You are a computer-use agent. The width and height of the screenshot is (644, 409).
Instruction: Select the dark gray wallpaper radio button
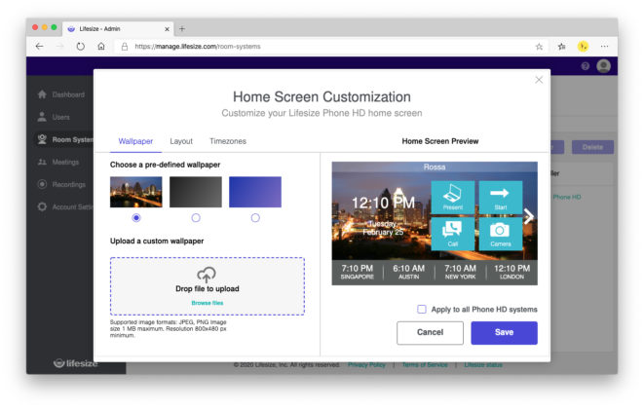point(196,217)
